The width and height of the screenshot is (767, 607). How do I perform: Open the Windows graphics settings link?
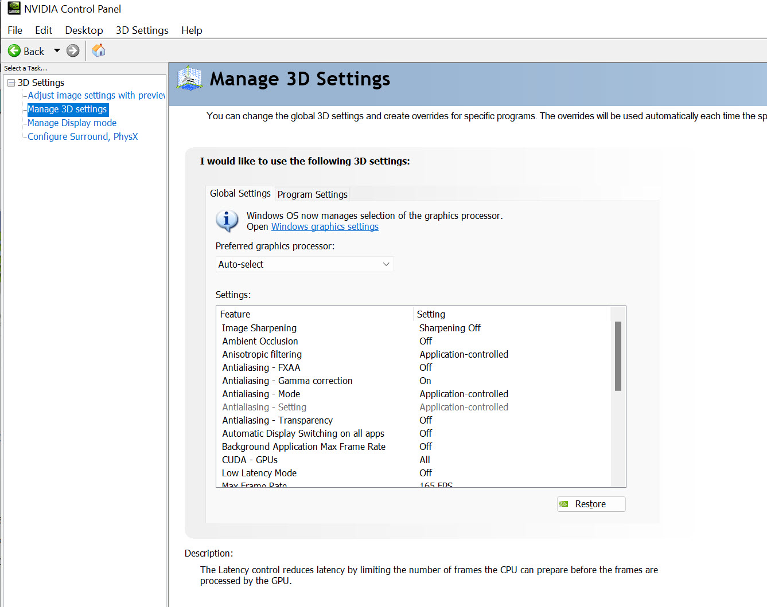(x=325, y=226)
